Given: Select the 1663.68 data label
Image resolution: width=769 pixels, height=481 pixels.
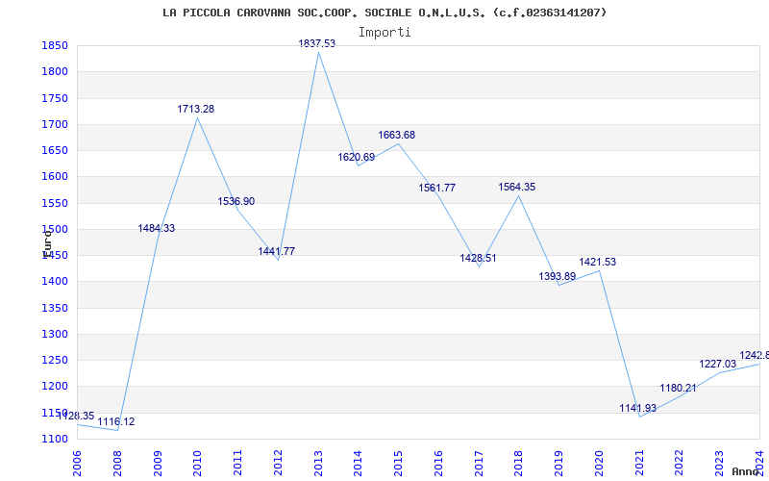Looking at the screenshot, I should coord(396,135).
